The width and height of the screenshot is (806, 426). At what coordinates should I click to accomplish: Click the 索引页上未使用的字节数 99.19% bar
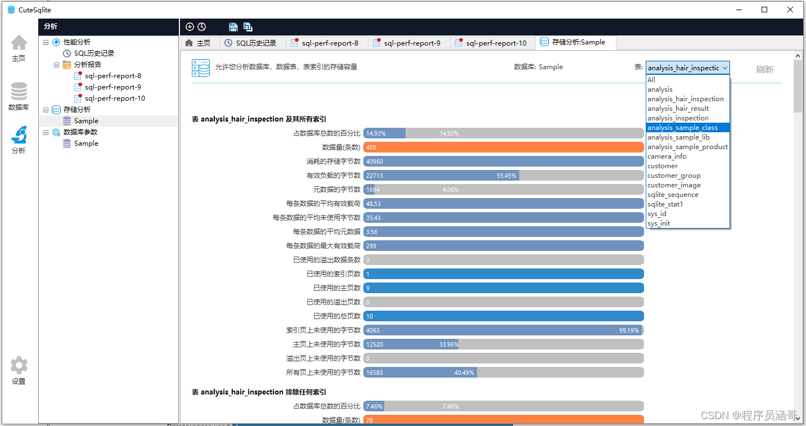(x=503, y=330)
